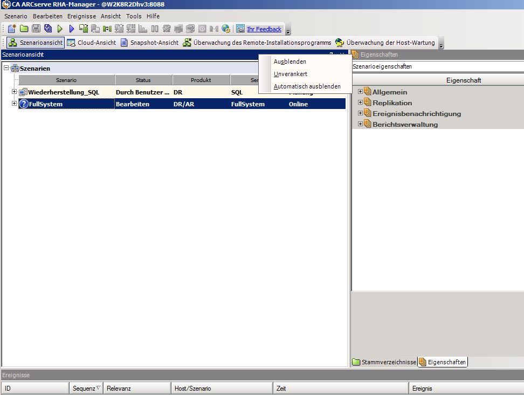Select the Wiederherstellung_SQL scenario name
Image resolution: width=524 pixels, height=395 pixels.
pos(64,92)
